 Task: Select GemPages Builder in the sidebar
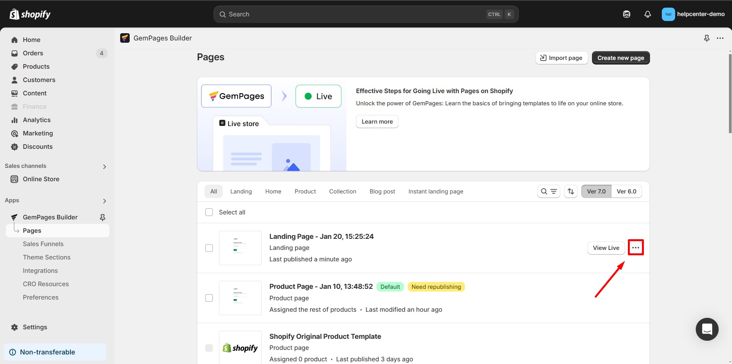pyautogui.click(x=50, y=217)
